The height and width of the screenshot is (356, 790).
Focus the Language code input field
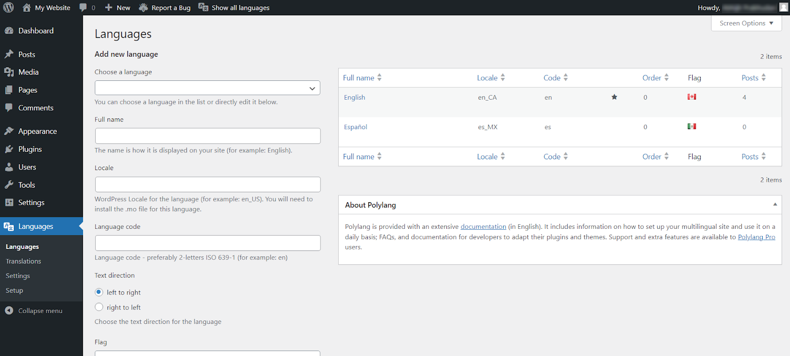click(x=207, y=243)
